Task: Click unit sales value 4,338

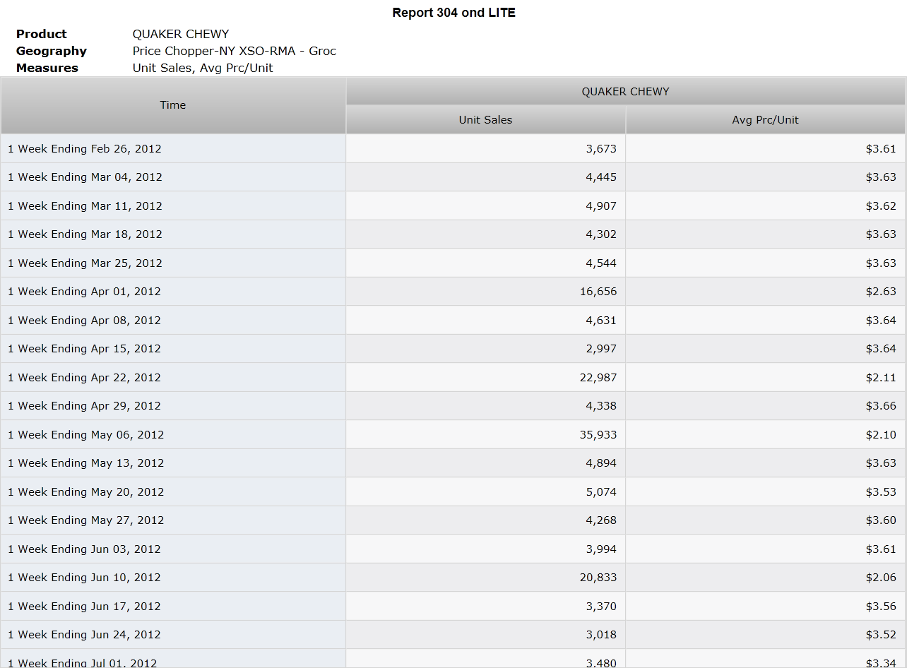Action: click(x=601, y=406)
